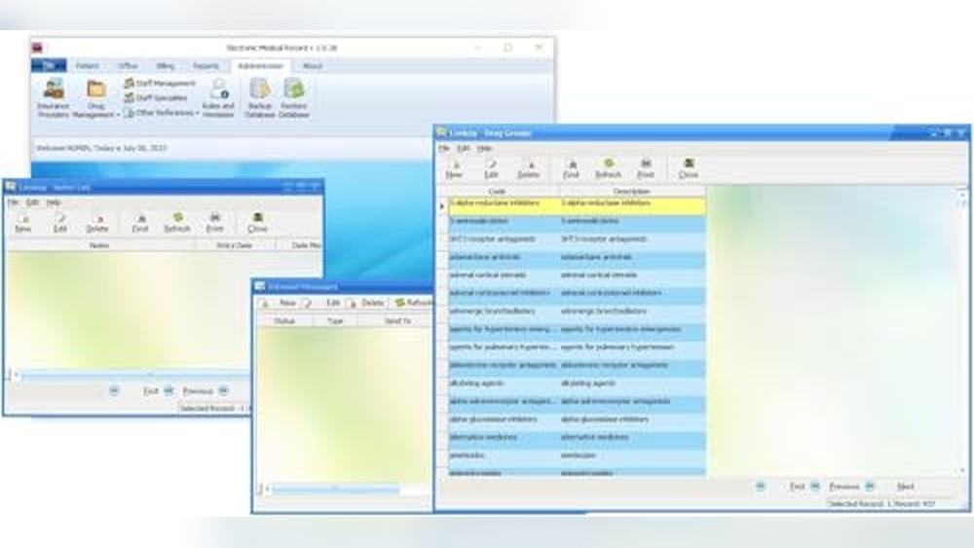Viewport: 974px width, 548px height.
Task: Open Roles and Permissions in the ribbon
Action: [x=218, y=97]
